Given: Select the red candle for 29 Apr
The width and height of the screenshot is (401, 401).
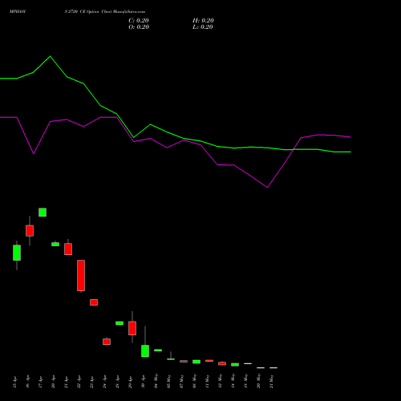Looking at the screenshot, I should point(132,328).
